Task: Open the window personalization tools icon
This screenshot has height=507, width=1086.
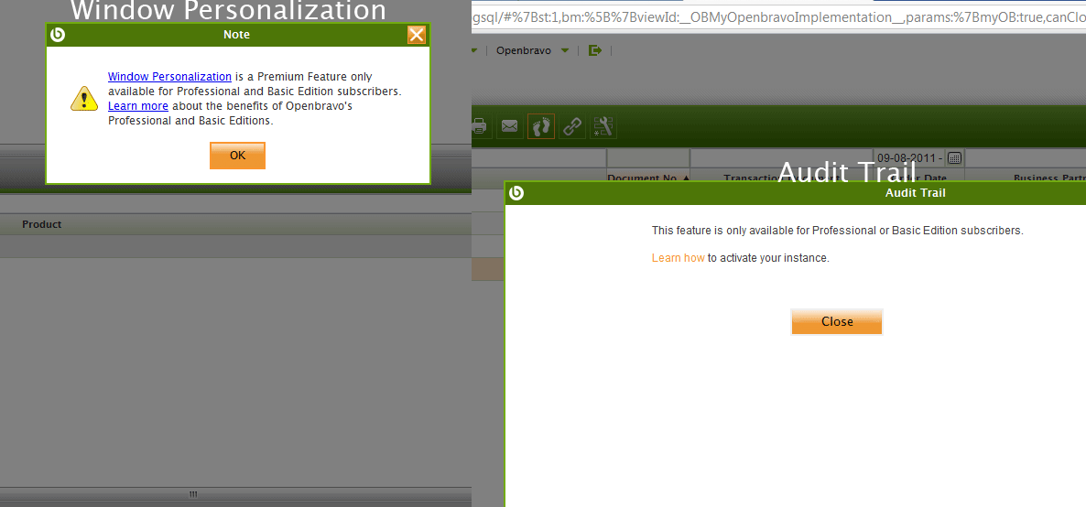Action: click(x=603, y=126)
